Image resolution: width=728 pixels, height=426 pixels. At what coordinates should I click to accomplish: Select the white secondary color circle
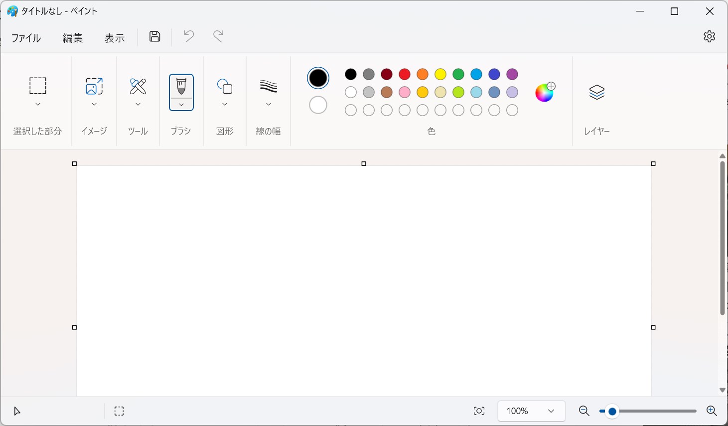point(318,105)
